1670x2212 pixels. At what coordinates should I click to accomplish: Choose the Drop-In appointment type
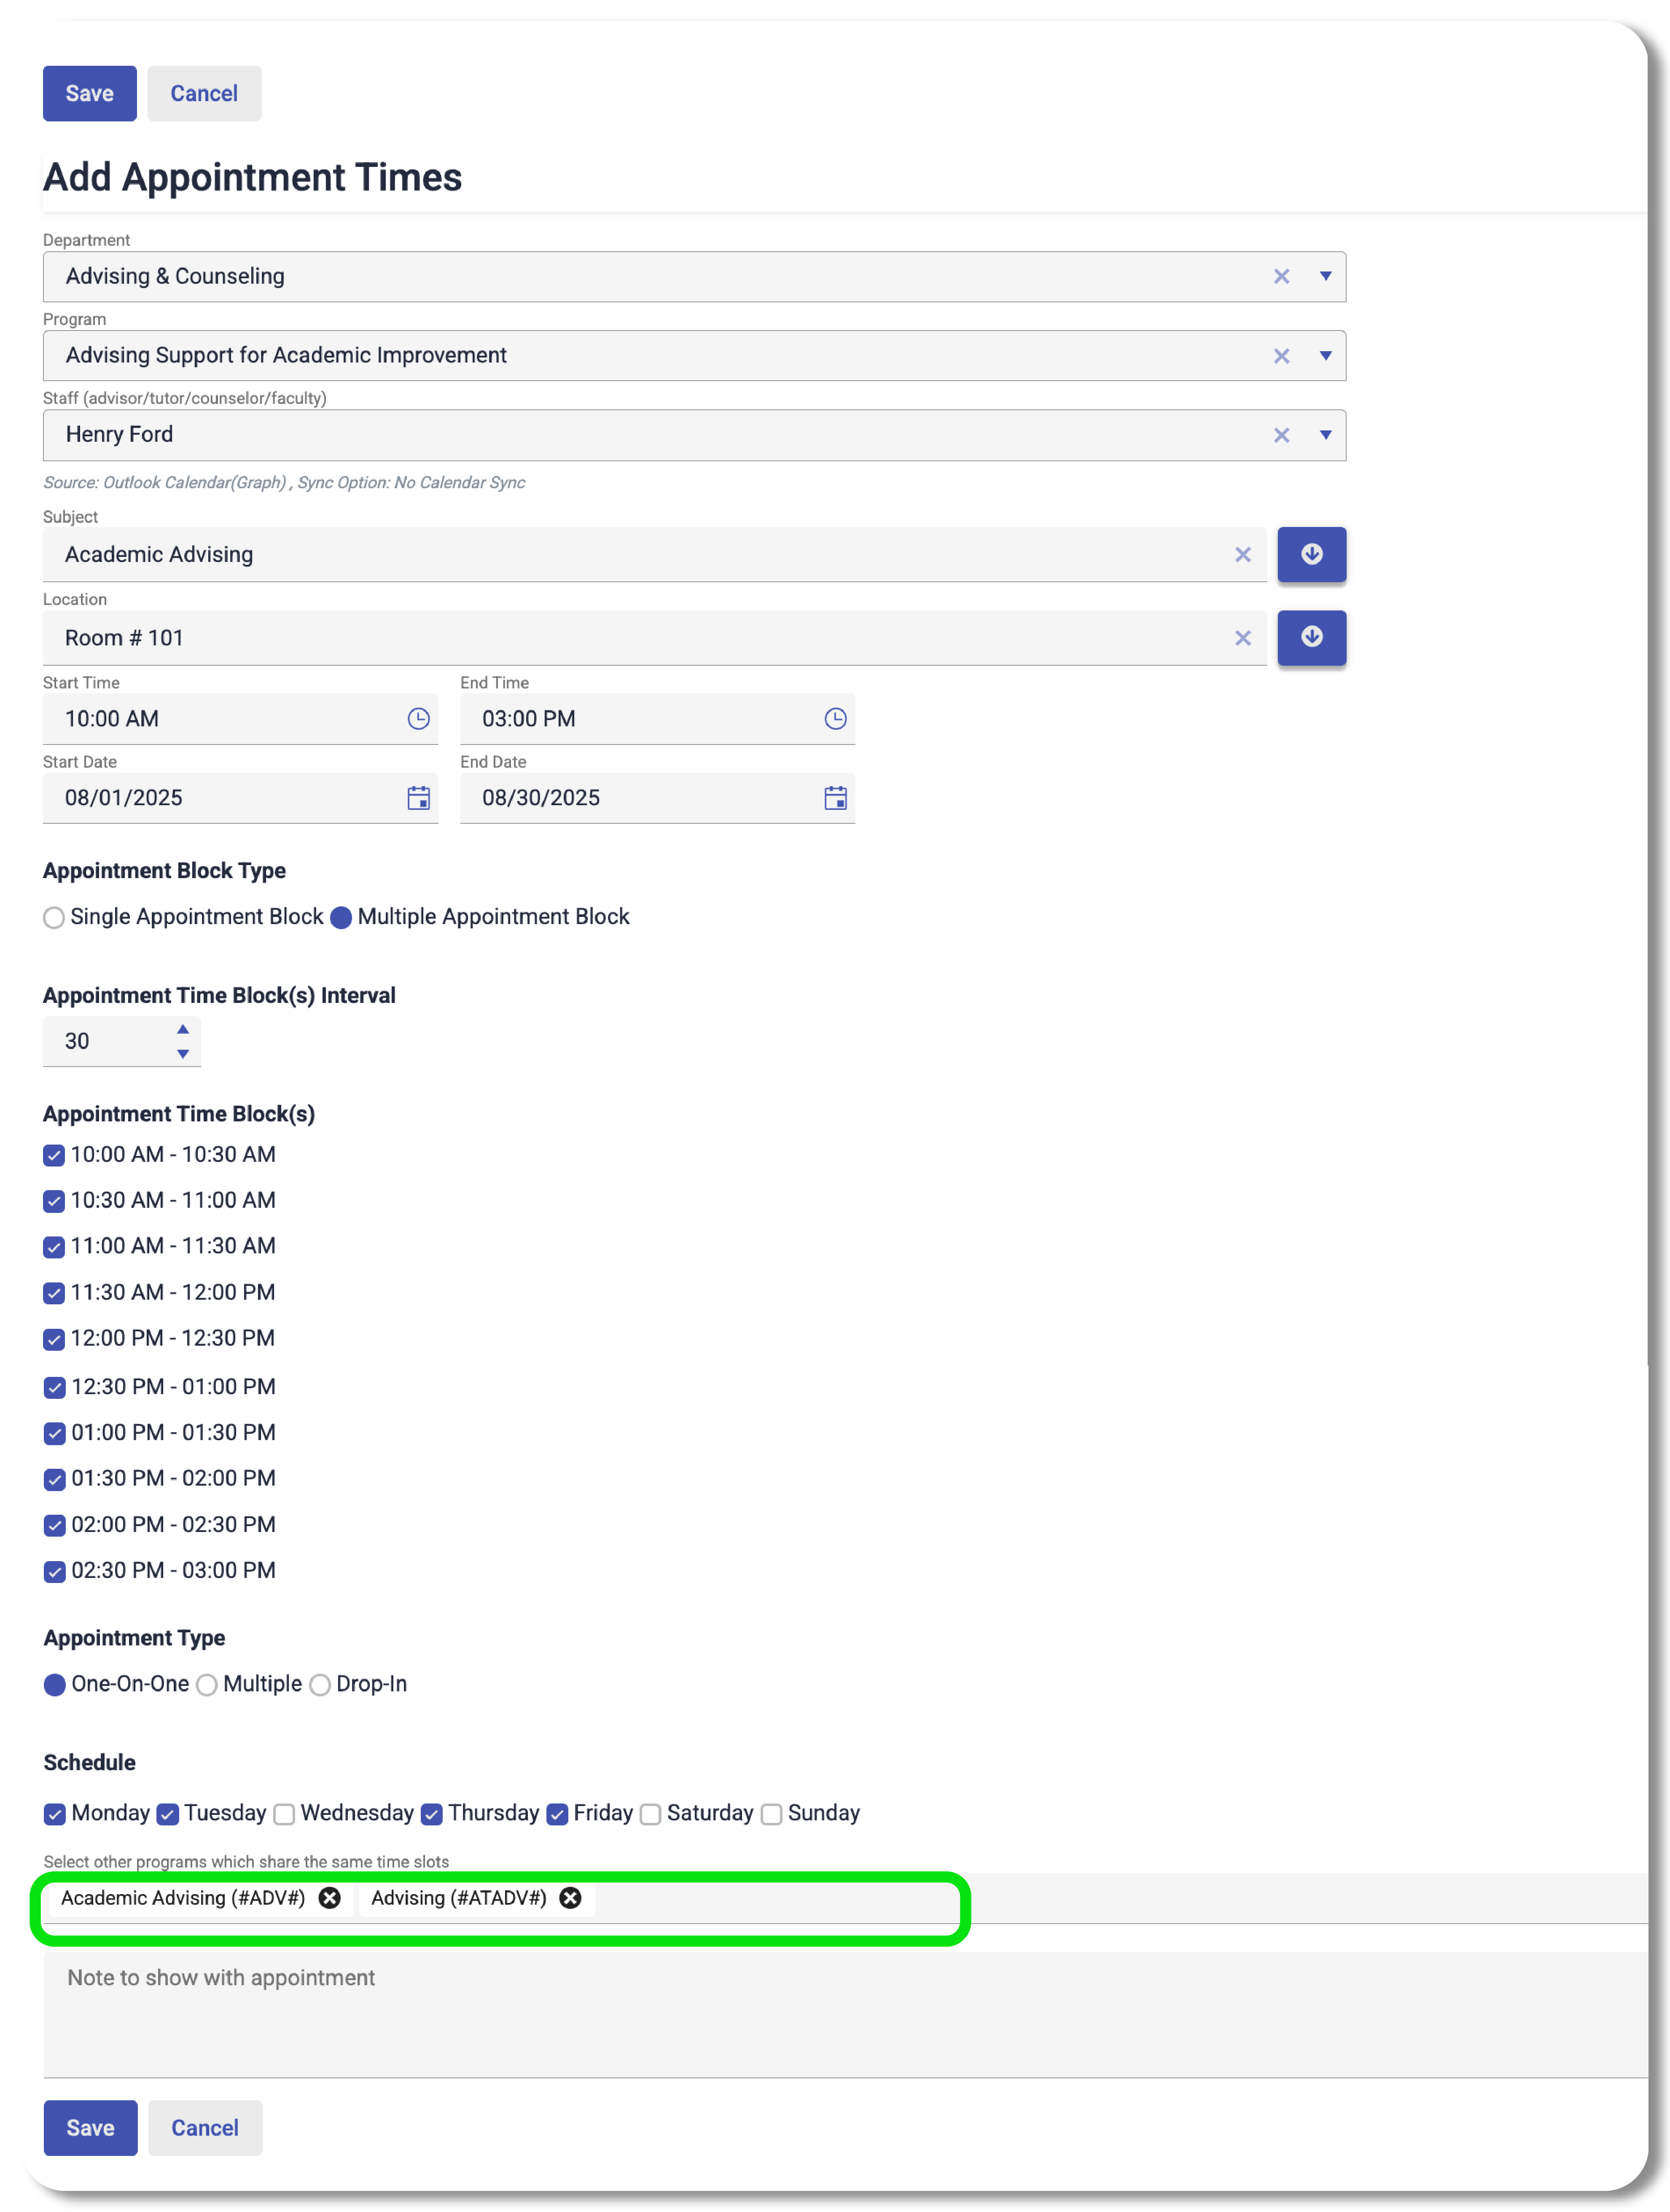[320, 1685]
